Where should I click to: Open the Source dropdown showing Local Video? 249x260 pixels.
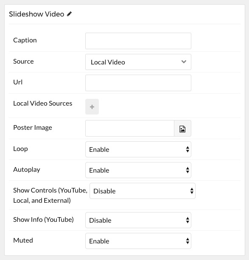click(x=138, y=62)
